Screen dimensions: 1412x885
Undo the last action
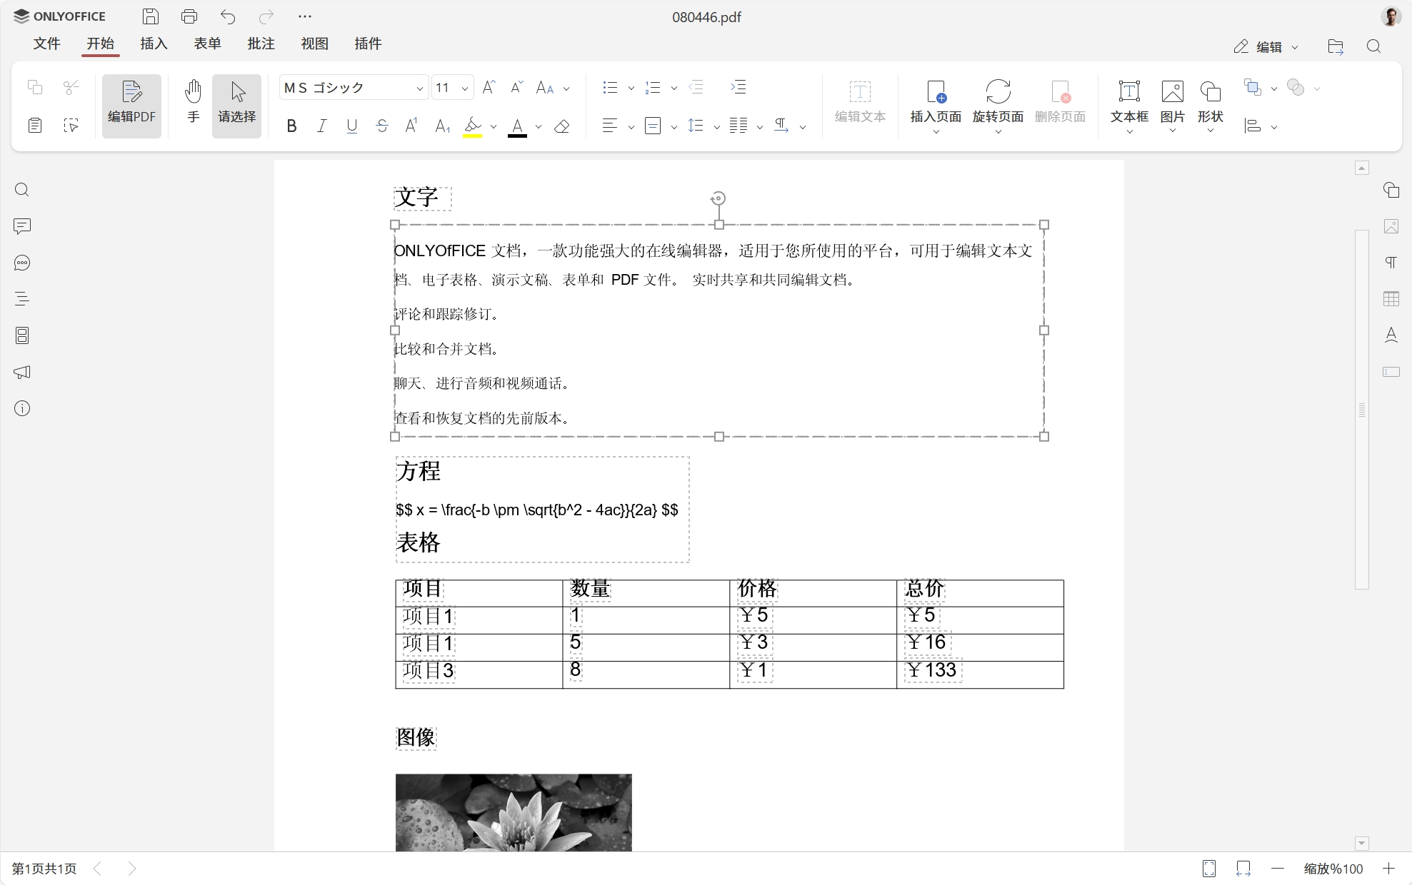coord(228,16)
